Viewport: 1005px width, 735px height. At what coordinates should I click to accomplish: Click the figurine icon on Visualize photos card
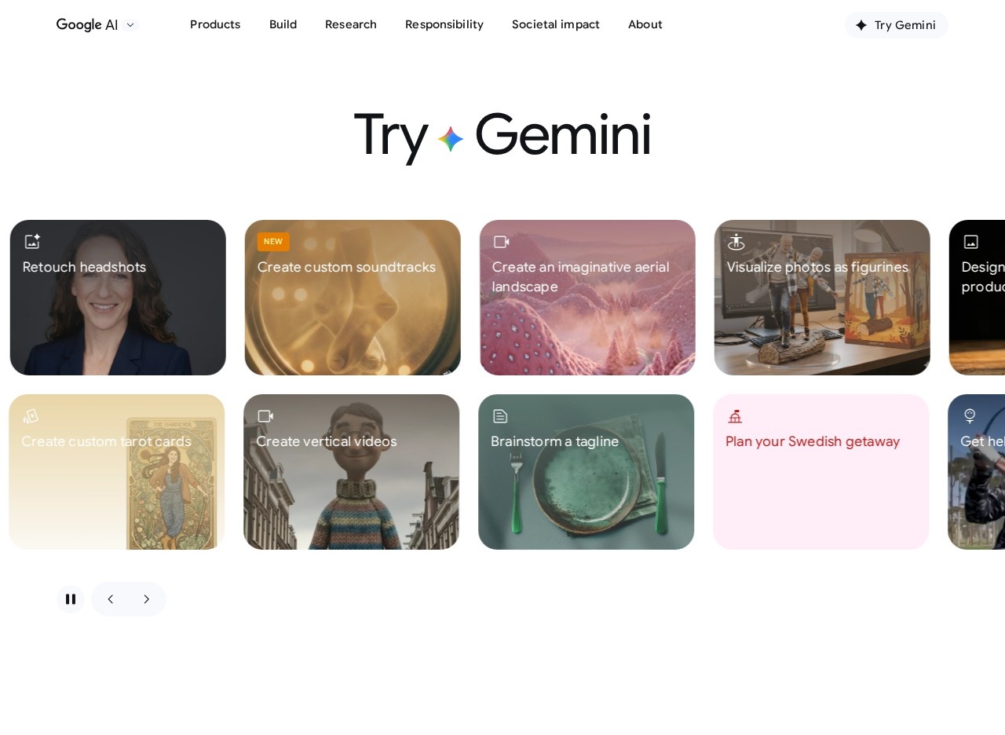[x=736, y=242]
